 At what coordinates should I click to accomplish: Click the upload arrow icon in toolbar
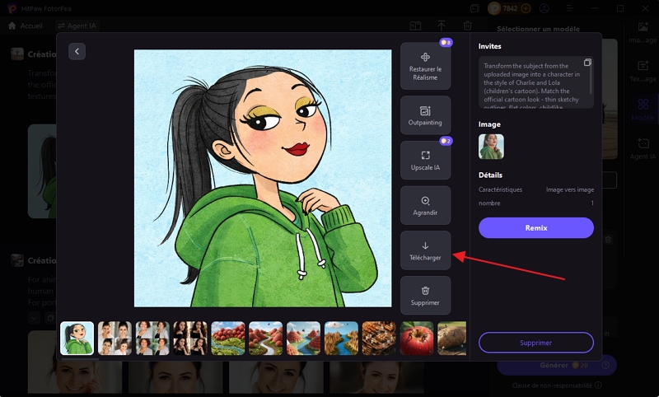(x=442, y=26)
